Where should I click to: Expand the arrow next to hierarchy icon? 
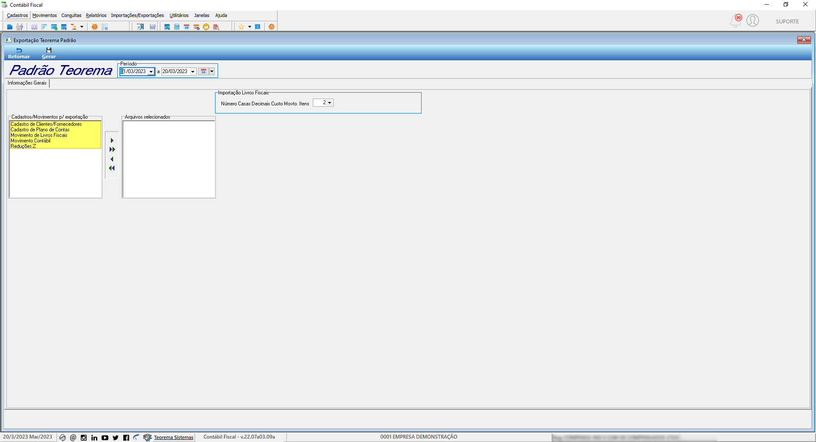(82, 27)
